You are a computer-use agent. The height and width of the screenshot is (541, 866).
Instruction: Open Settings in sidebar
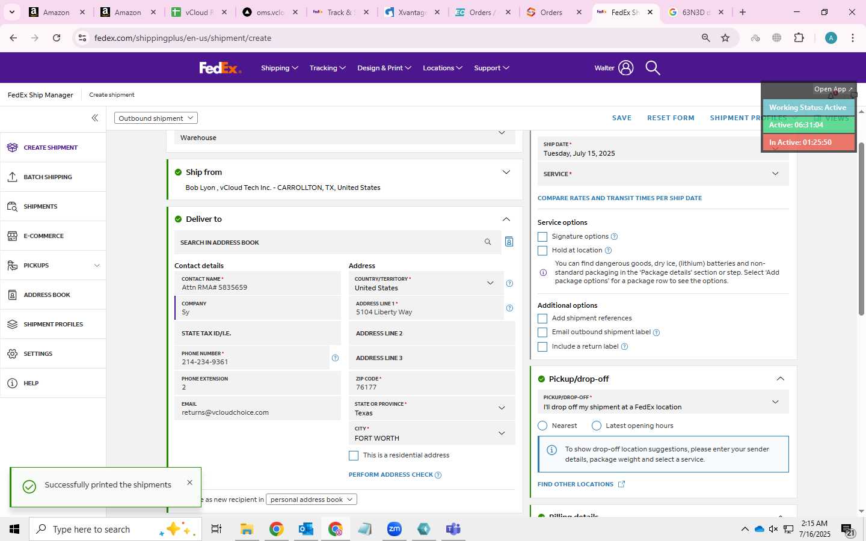[x=53, y=353]
